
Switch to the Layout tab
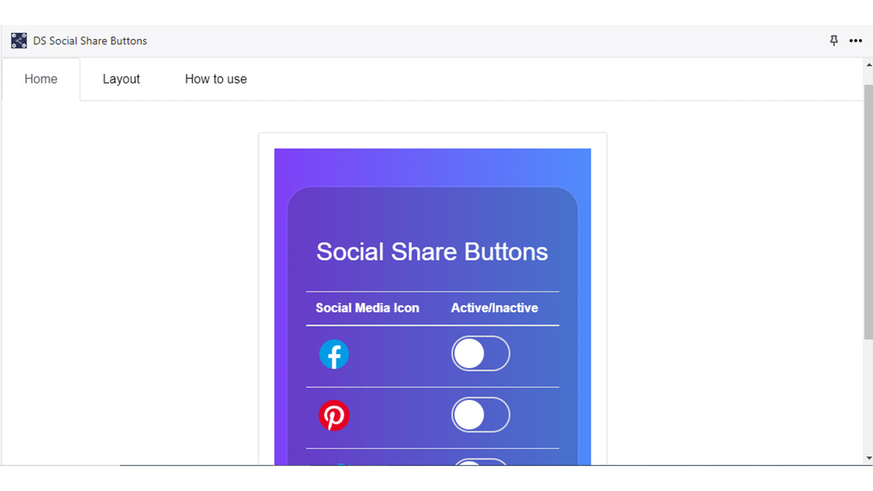point(121,79)
